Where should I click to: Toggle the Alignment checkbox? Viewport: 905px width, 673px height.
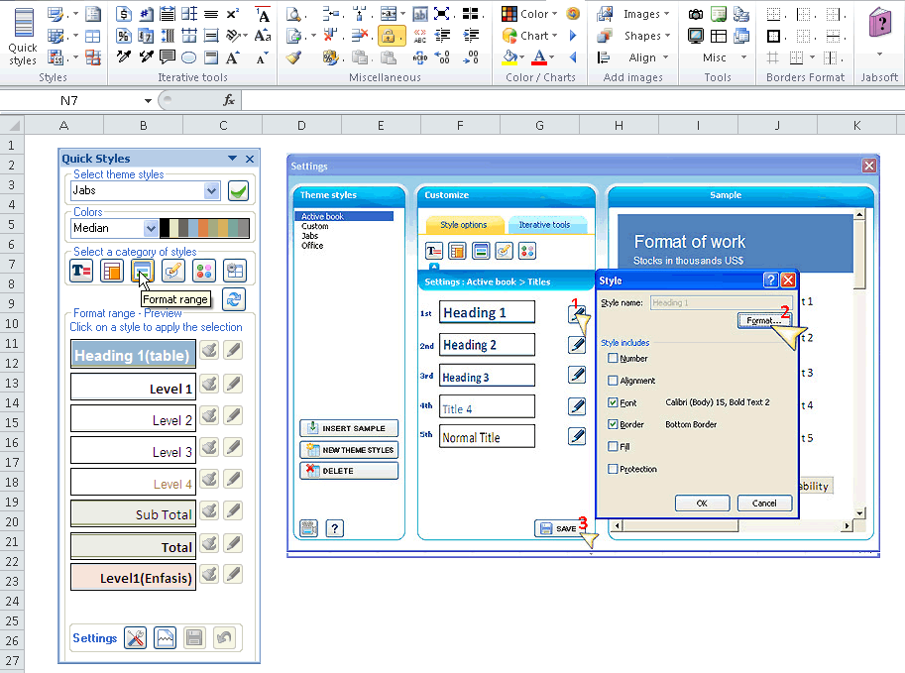click(x=613, y=381)
